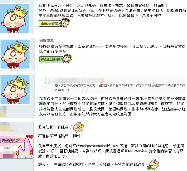Click the 39961 value in the profile panel
This screenshot has height=171, width=187.
click(x=8, y=148)
